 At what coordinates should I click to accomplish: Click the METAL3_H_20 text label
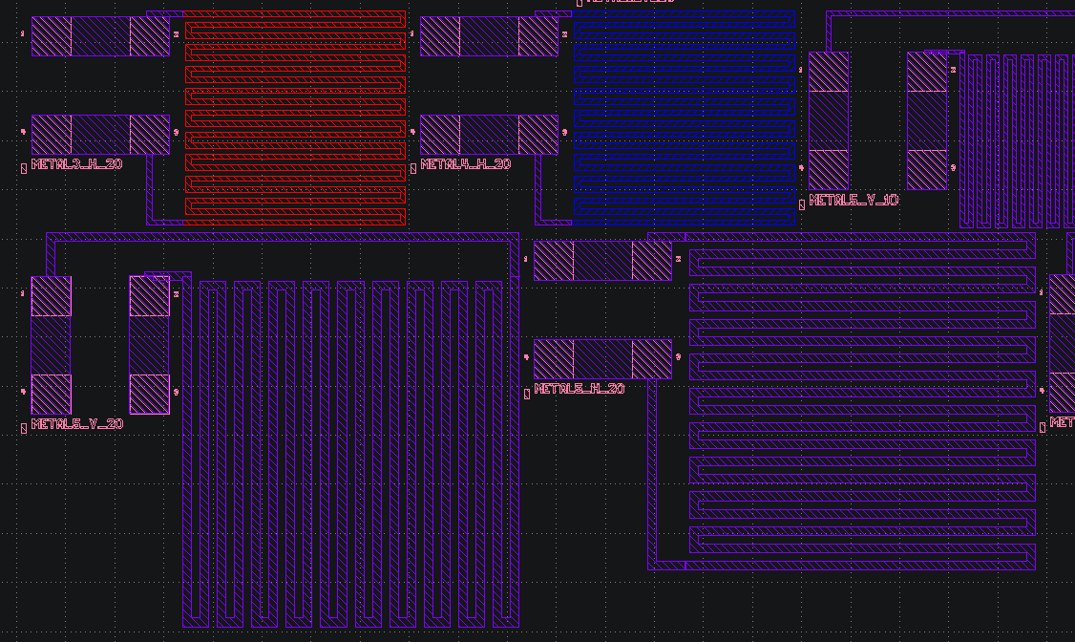pos(76,164)
